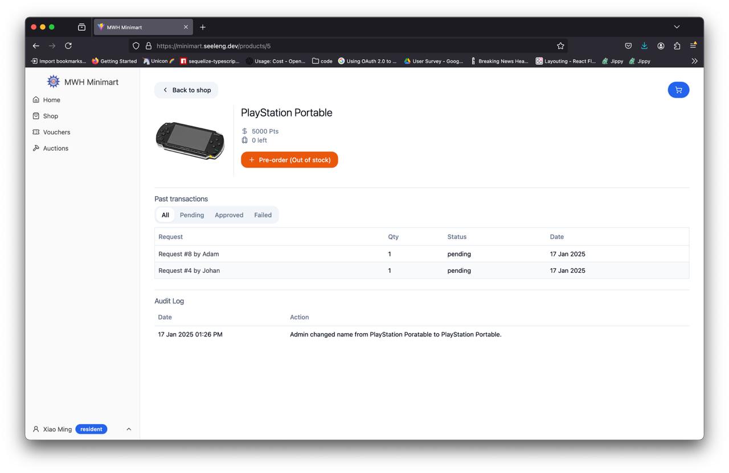Screen dimensions: 729x473
Task: Click the site padlock icon
Action: [x=148, y=45]
